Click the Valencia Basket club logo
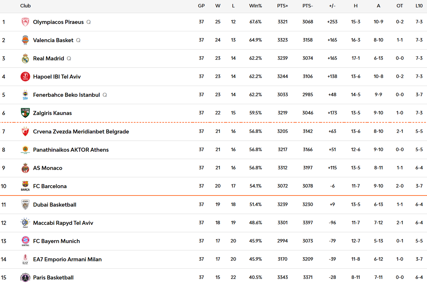The height and width of the screenshot is (284, 427). click(x=25, y=40)
